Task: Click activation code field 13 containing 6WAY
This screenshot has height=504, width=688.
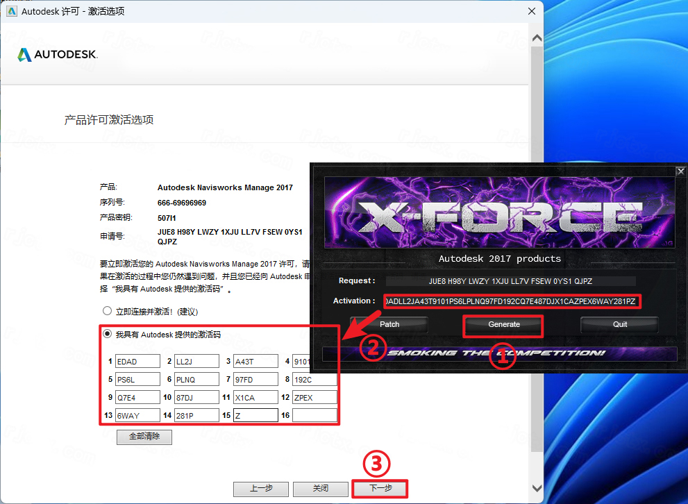Action: point(137,415)
